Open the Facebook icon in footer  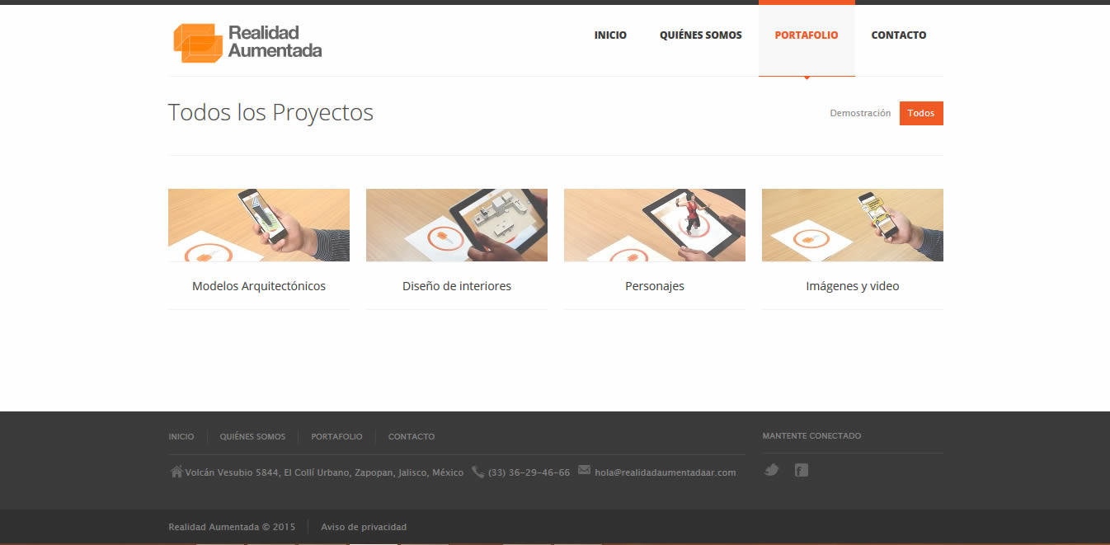point(802,470)
